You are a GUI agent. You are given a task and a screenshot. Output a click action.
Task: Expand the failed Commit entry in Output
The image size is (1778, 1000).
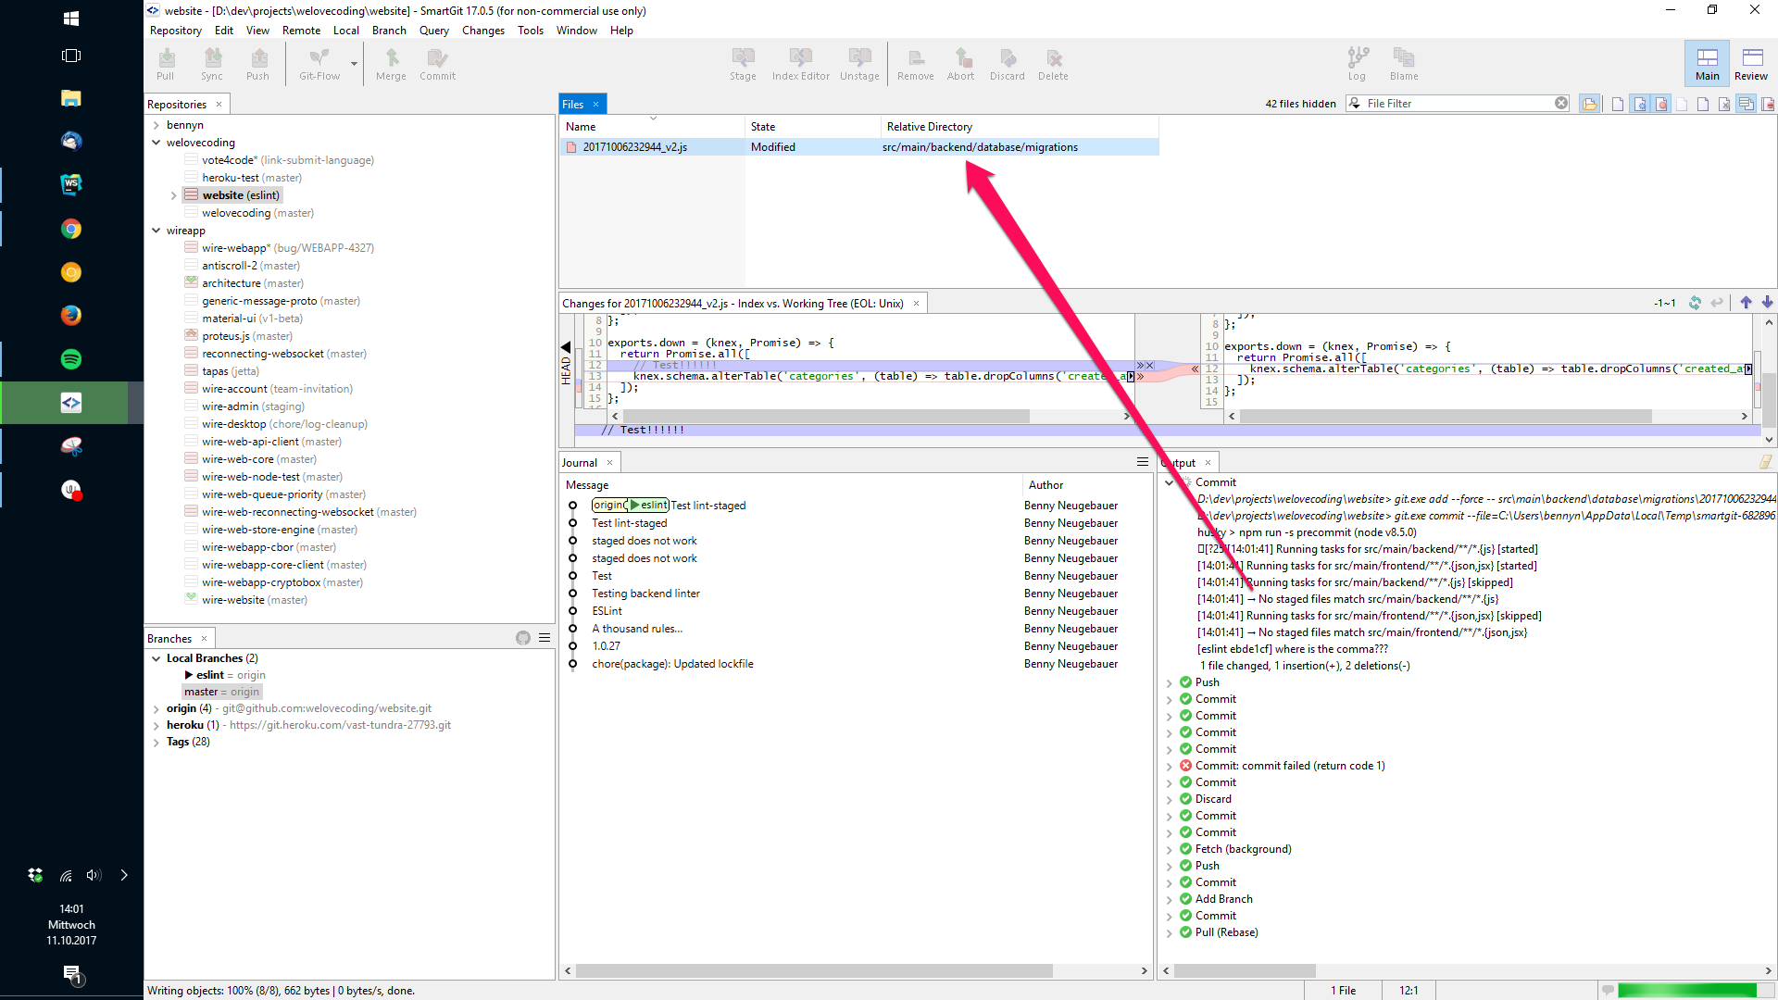(1170, 766)
